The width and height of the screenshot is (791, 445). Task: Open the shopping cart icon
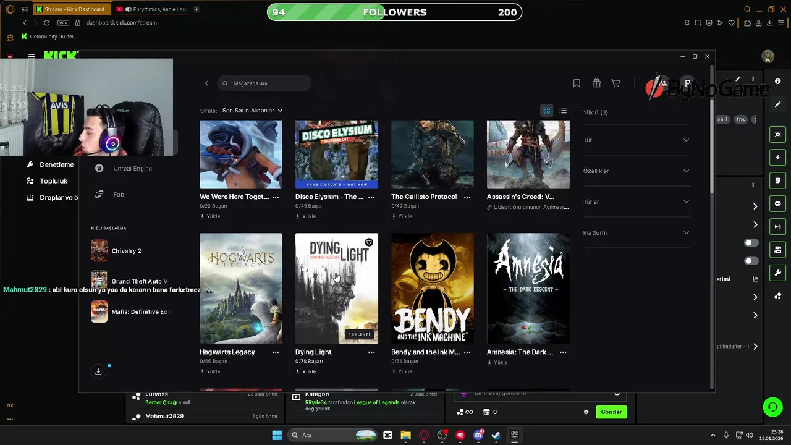616,83
